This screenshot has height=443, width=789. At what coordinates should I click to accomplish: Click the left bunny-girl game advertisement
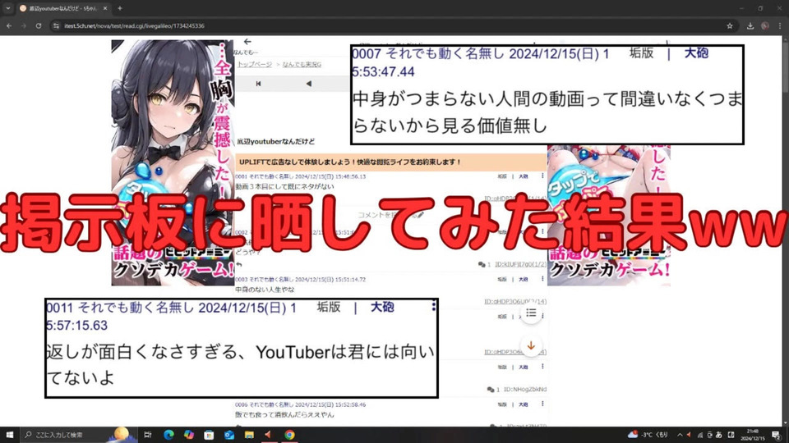pyautogui.click(x=173, y=162)
